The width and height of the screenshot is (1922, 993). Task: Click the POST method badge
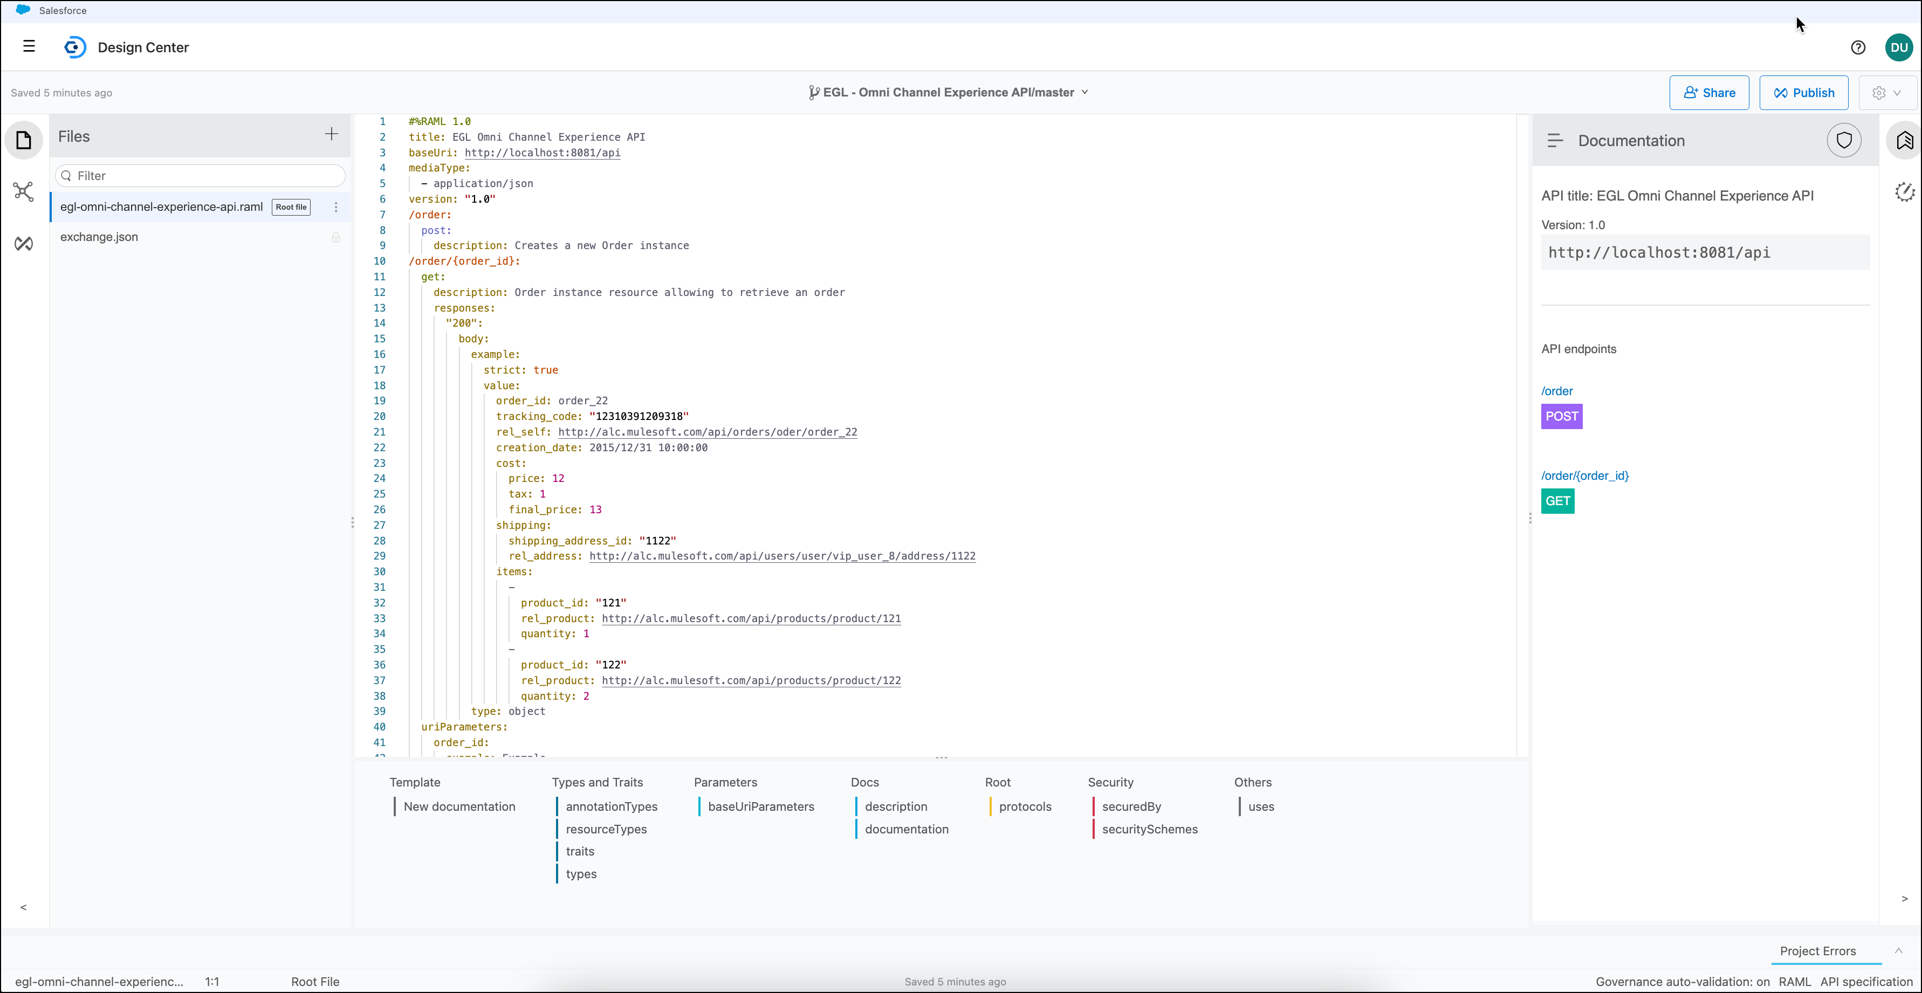(1562, 416)
